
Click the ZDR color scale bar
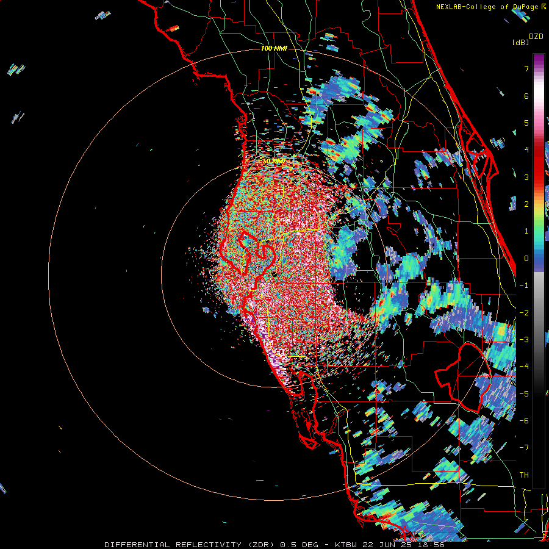point(539,271)
